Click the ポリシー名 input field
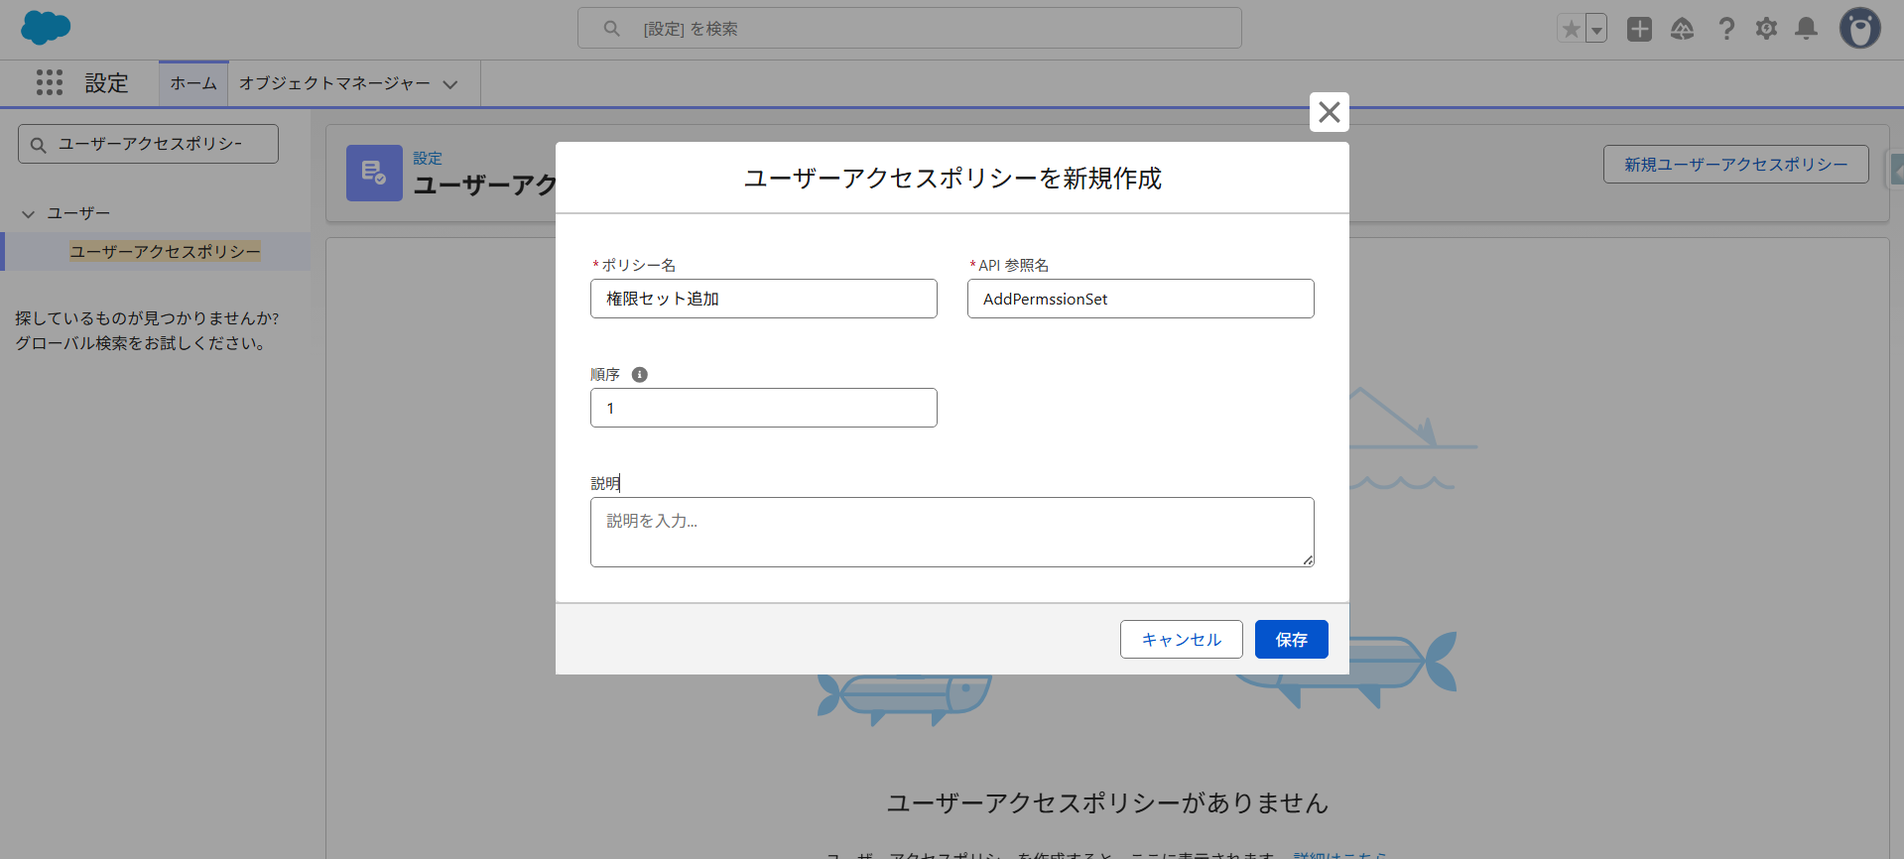This screenshot has height=859, width=1904. pyautogui.click(x=763, y=299)
